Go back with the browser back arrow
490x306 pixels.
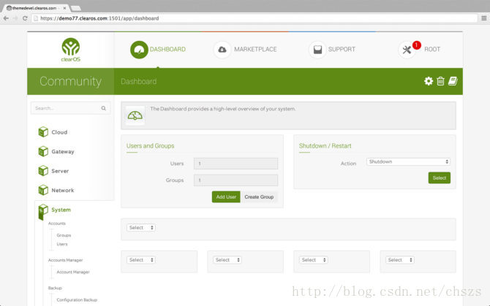point(6,18)
